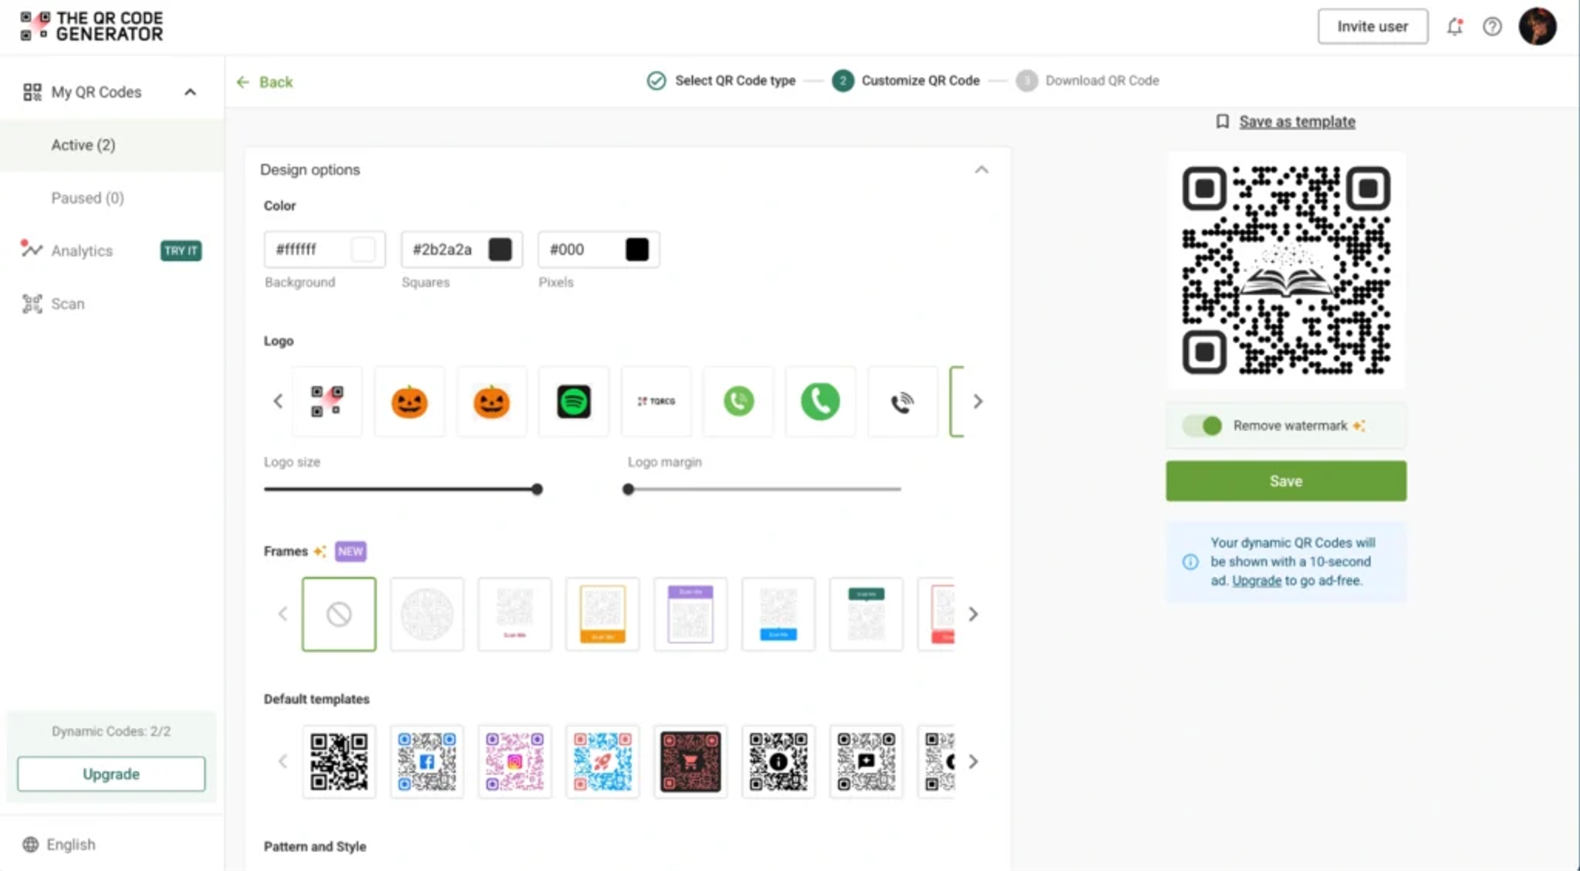The height and width of the screenshot is (871, 1580).
Task: Click the info icon in ad notice
Action: (1190, 562)
